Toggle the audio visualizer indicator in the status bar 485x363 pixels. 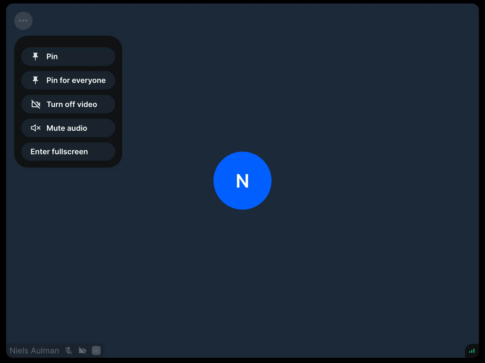96,351
